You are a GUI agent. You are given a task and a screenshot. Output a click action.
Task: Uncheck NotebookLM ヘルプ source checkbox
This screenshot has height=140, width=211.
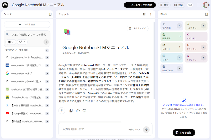point(47,73)
